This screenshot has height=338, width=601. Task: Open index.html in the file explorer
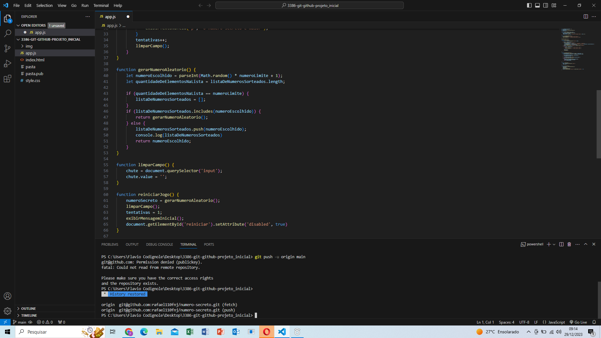click(x=55, y=60)
